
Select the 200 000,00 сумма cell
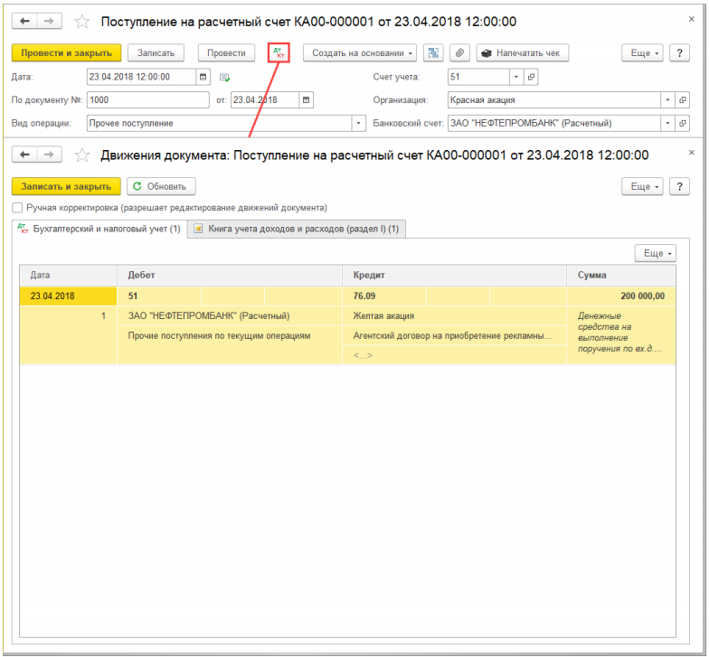(620, 296)
